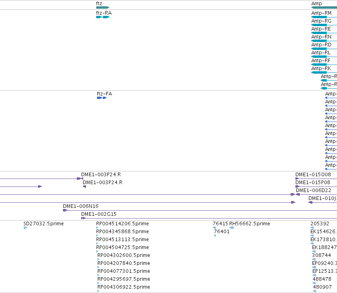Open the DME1-002G15 BAC label
Viewport: 337px width, 293px height.
click(x=99, y=214)
